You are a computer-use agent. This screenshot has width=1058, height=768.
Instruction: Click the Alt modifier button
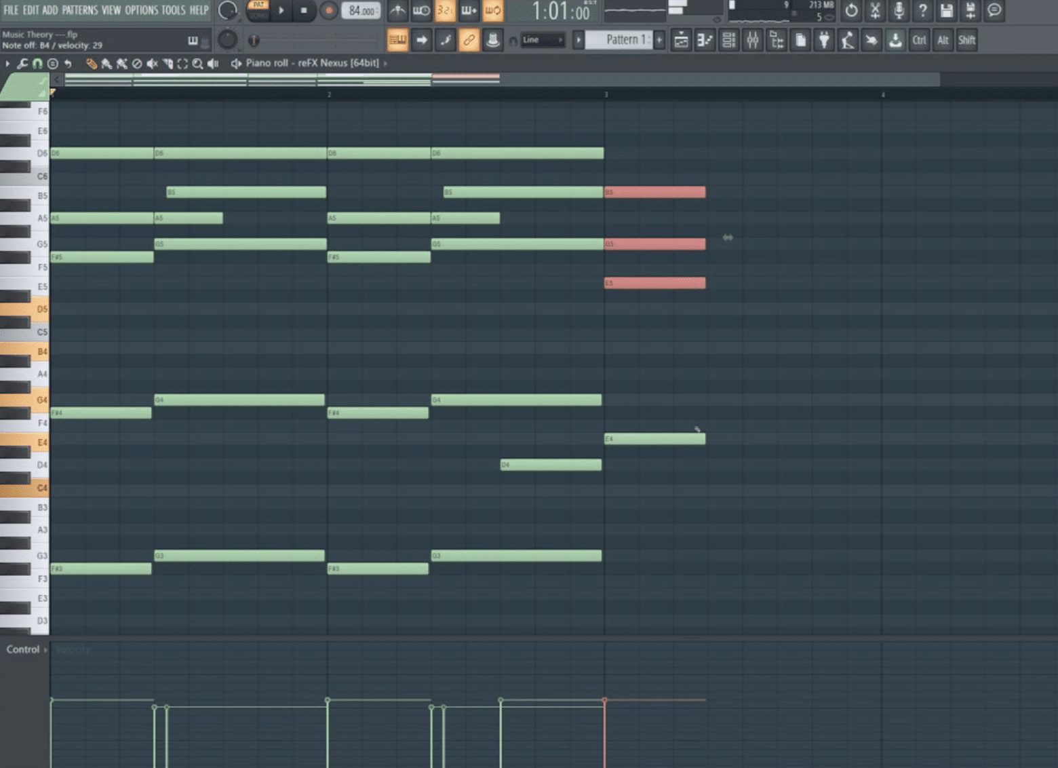click(x=943, y=40)
